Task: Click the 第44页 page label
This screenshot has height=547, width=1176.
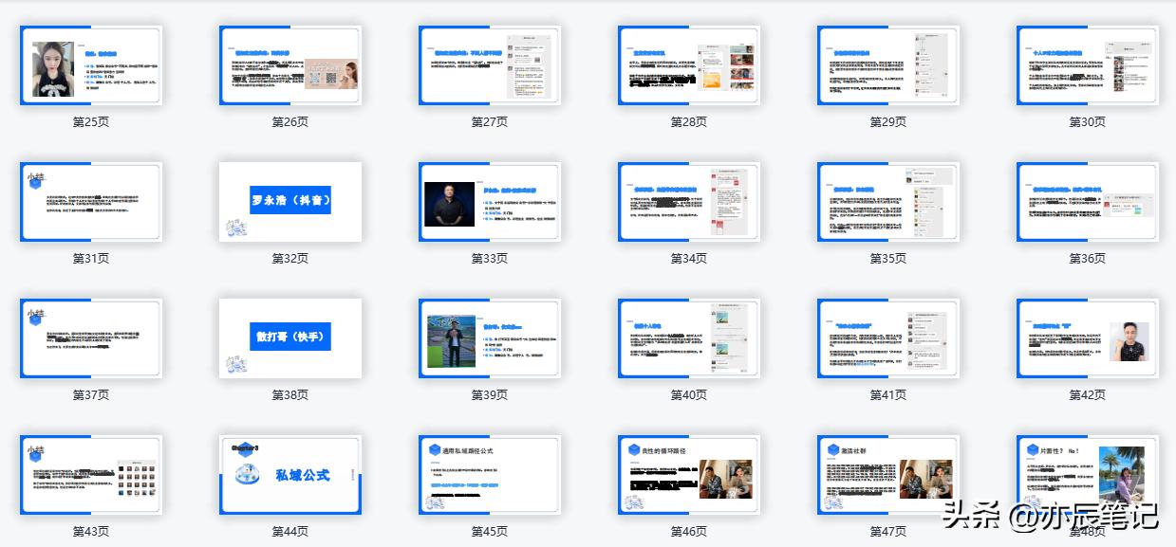Action: click(x=289, y=530)
